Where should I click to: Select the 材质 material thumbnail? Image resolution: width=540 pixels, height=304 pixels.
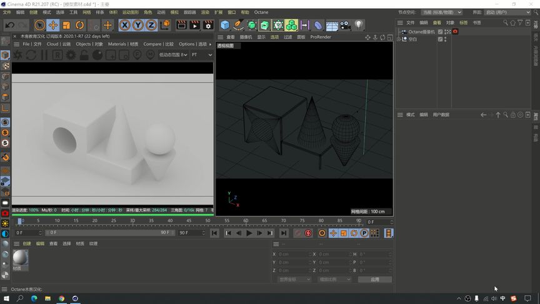20,258
